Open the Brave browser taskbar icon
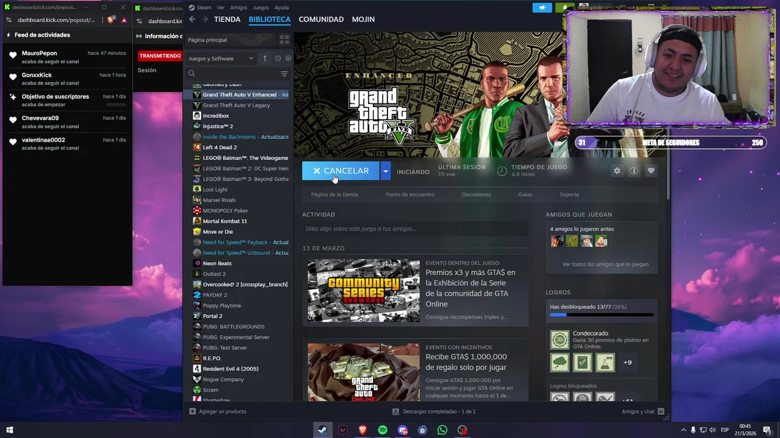 (363, 430)
